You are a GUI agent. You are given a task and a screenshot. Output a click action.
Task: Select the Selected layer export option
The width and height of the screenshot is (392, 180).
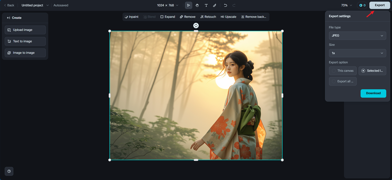coord(372,71)
